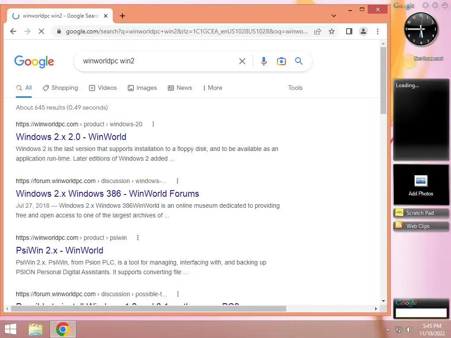
Task: Open network status tray icon
Action: [x=399, y=329]
